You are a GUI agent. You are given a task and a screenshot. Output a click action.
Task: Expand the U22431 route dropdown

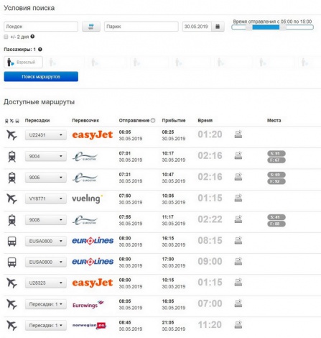[x=46, y=135]
